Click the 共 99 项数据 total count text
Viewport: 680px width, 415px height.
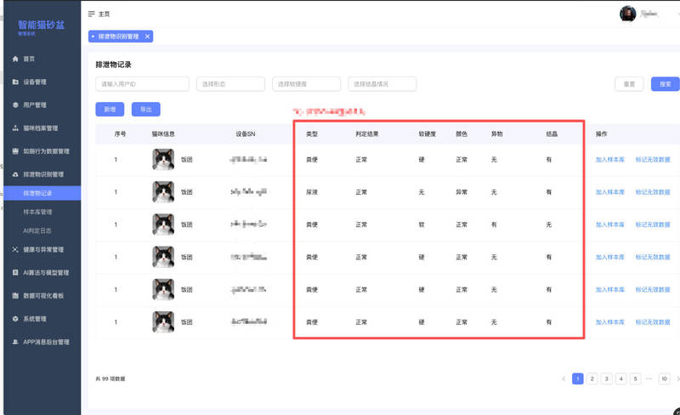point(110,378)
